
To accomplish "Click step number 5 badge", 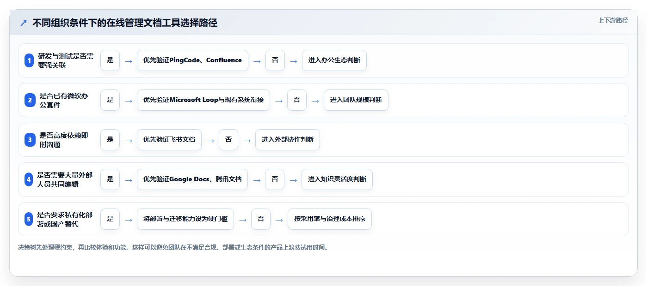I will coord(29,219).
